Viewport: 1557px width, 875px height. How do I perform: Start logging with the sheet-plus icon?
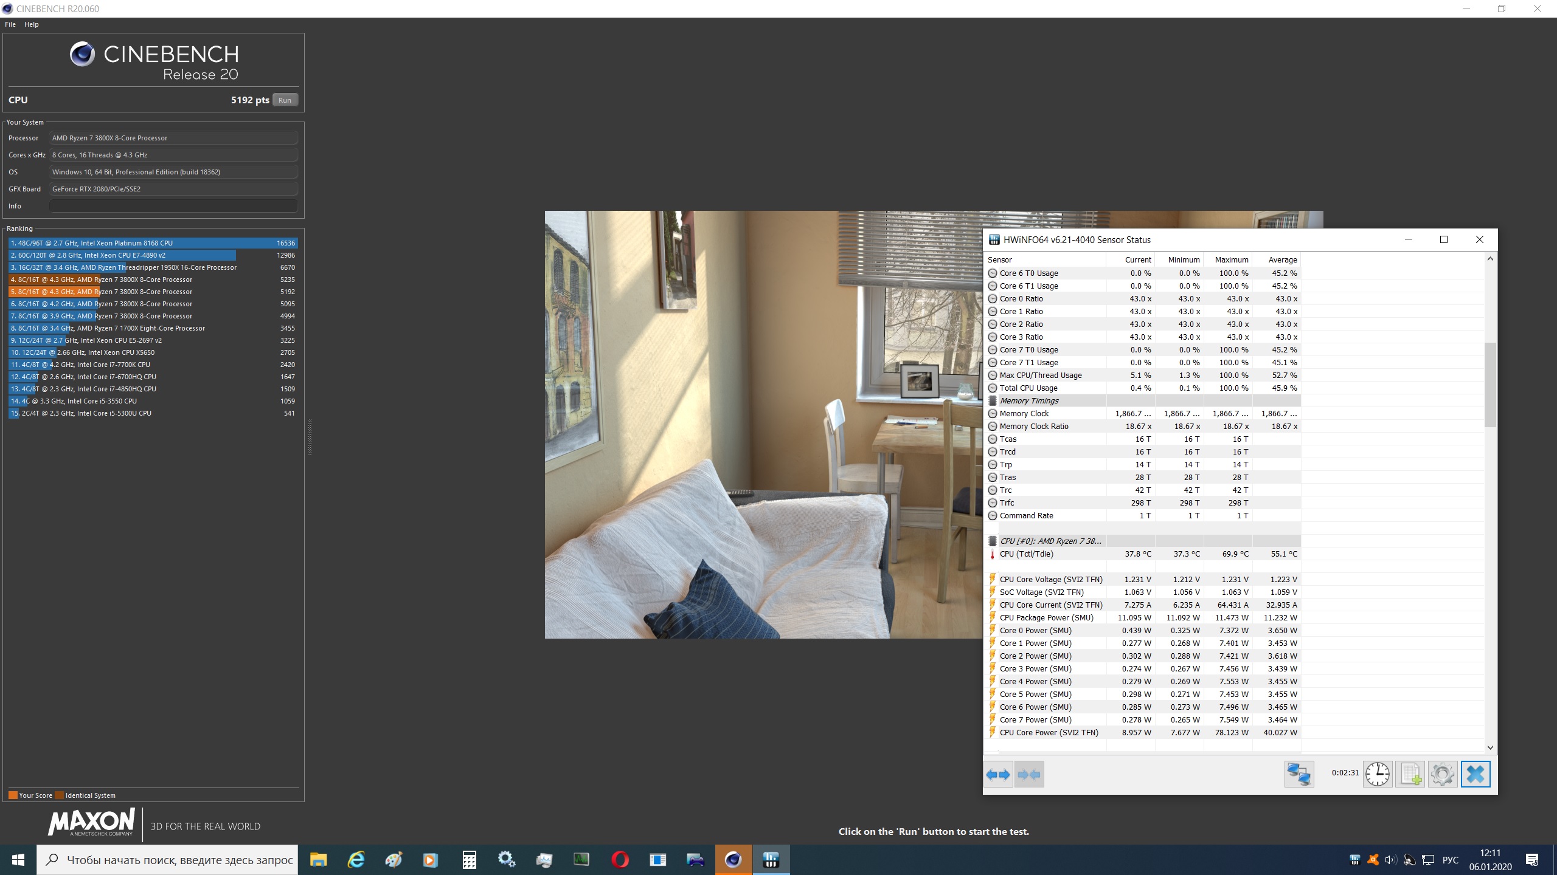1410,775
